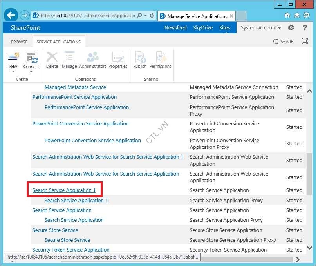Expand the New button dropdown arrow

[x=13, y=72]
